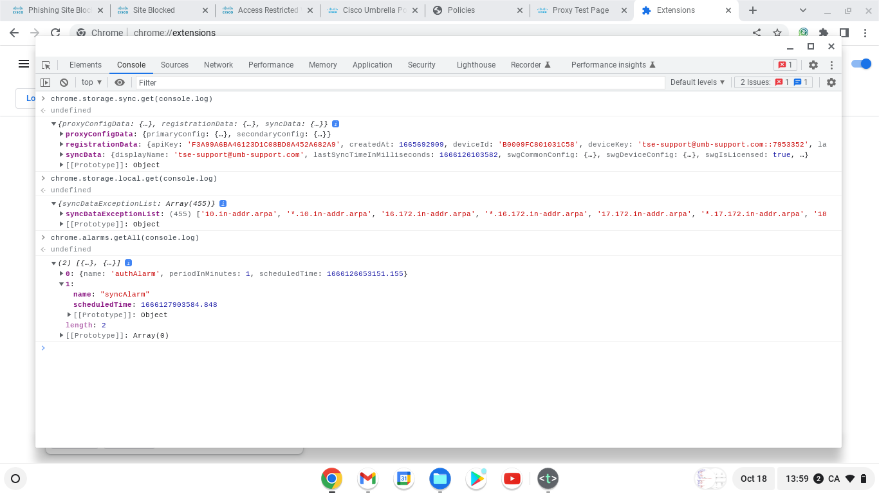Open the Lighthouse panel
Screen dimensions: 879x494
pyautogui.click(x=476, y=65)
